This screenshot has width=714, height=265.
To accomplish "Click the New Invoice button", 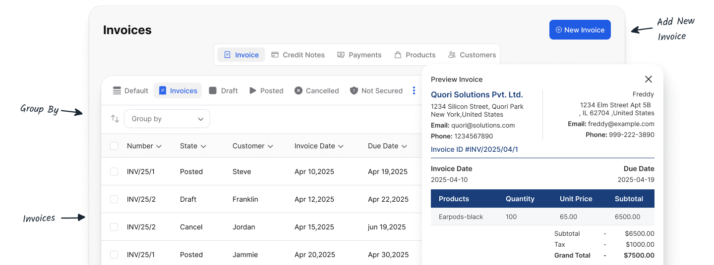I will (x=580, y=30).
